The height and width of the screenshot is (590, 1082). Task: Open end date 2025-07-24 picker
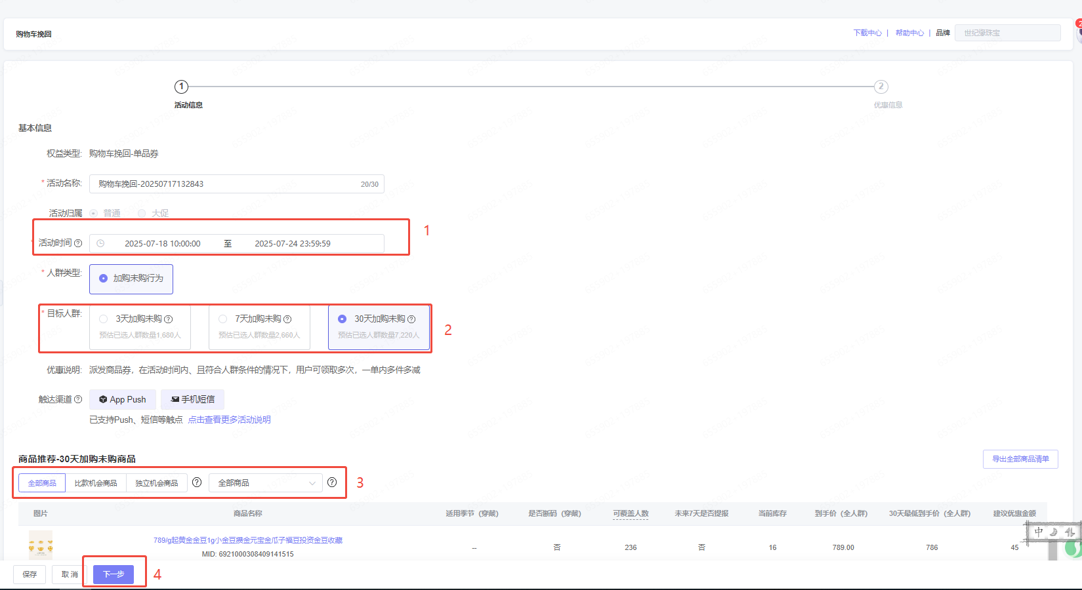(x=293, y=244)
